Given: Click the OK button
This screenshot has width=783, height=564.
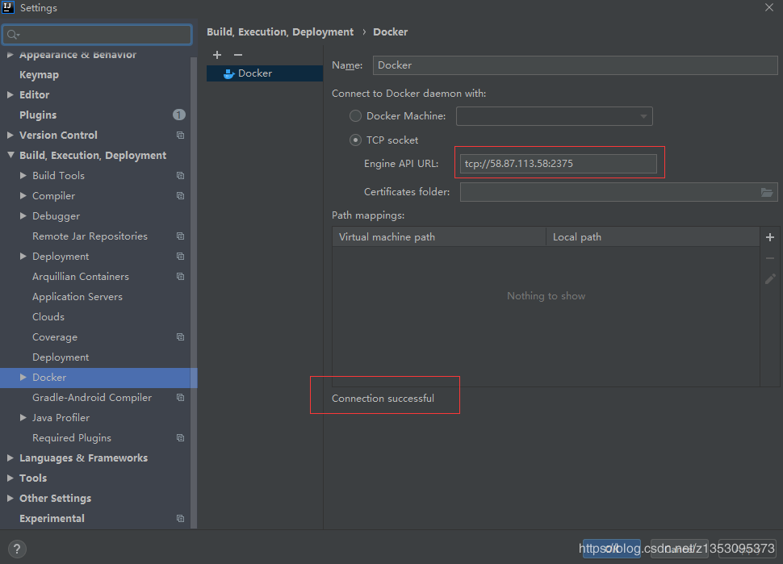Looking at the screenshot, I should (611, 549).
